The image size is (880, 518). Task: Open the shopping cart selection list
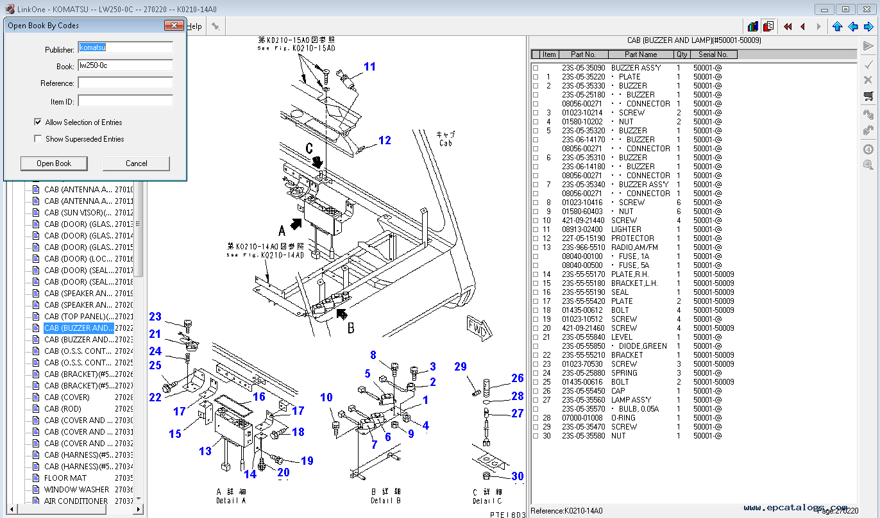(x=868, y=97)
